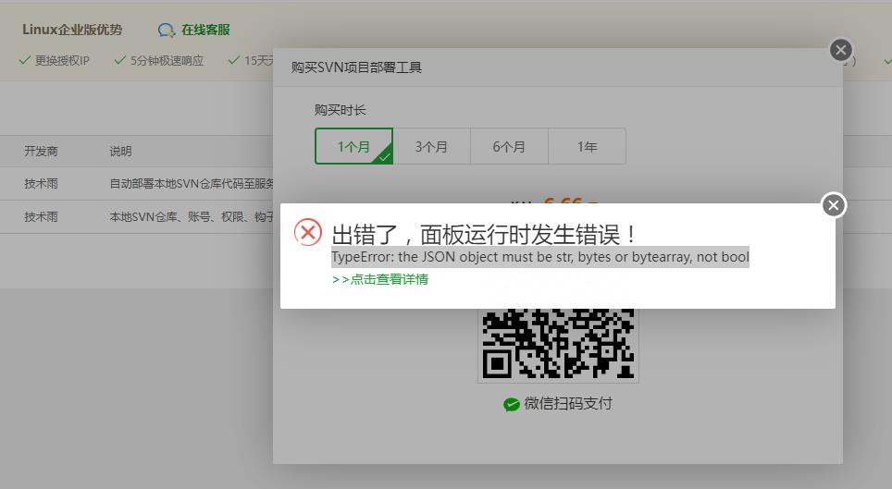Close the error message popup
The height and width of the screenshot is (489, 892).
[834, 205]
